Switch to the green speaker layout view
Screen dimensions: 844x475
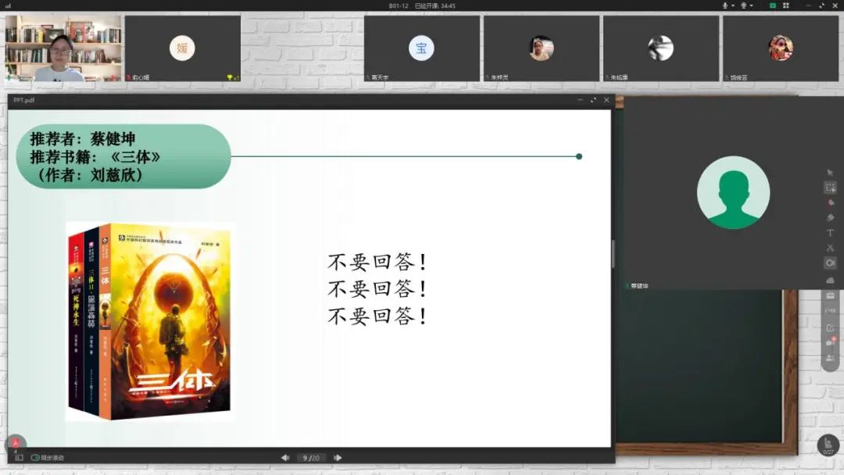[x=772, y=5]
